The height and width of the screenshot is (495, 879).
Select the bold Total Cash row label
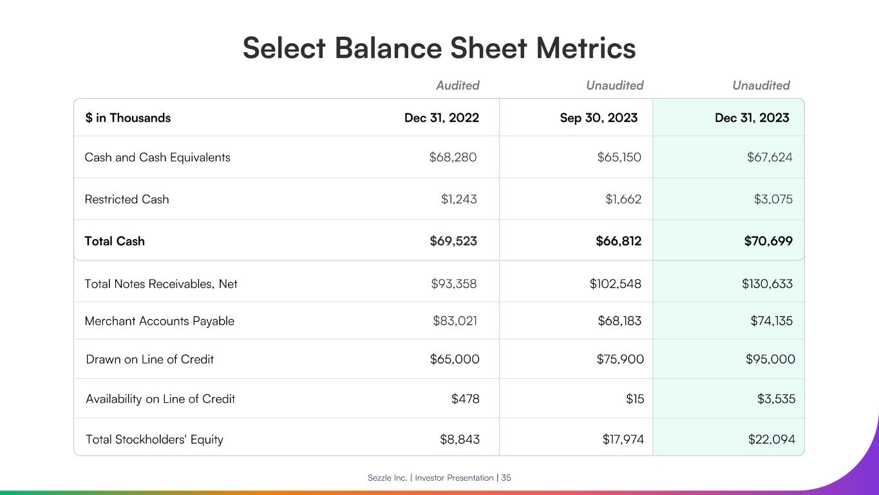coord(115,241)
